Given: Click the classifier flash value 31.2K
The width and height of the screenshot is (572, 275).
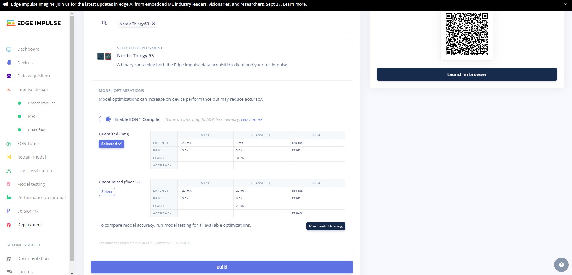Looking at the screenshot, I should [240, 158].
